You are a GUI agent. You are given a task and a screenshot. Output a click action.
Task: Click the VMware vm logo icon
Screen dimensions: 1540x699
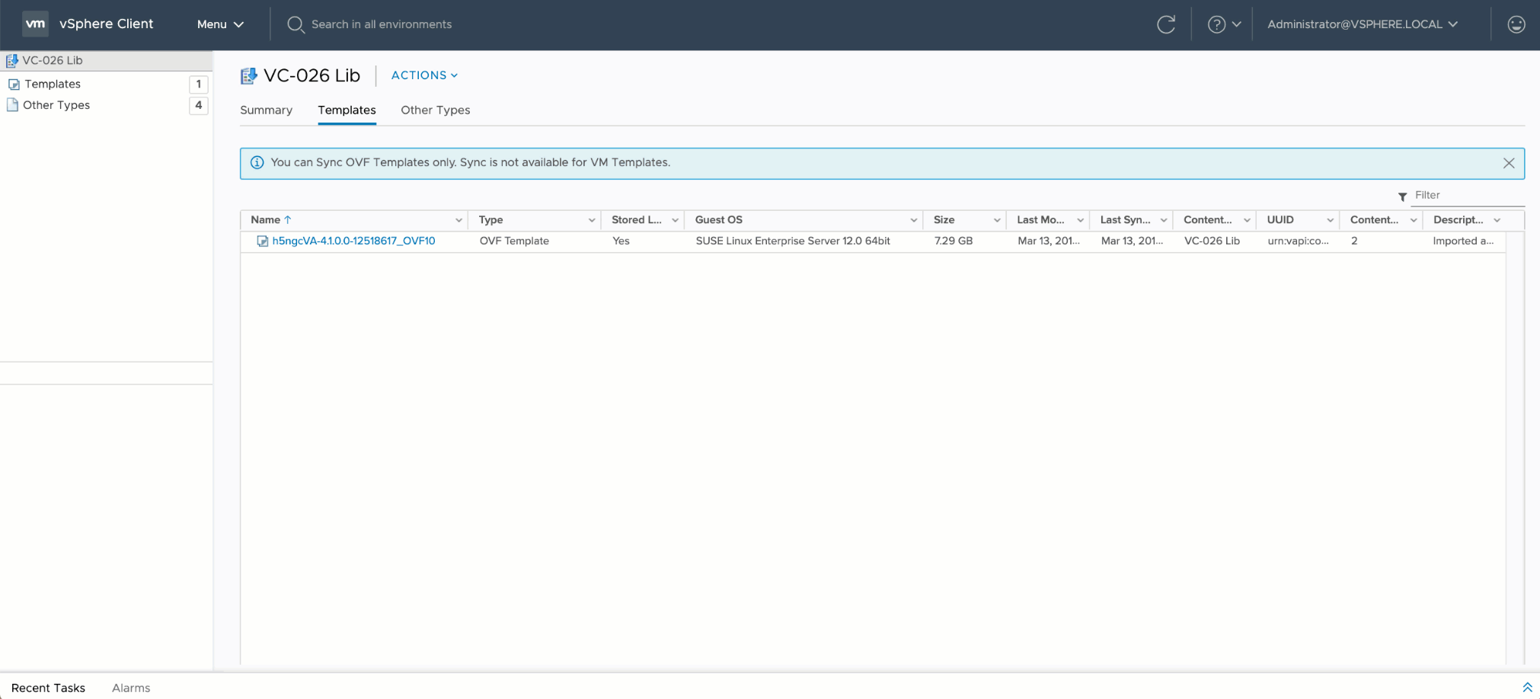click(35, 24)
